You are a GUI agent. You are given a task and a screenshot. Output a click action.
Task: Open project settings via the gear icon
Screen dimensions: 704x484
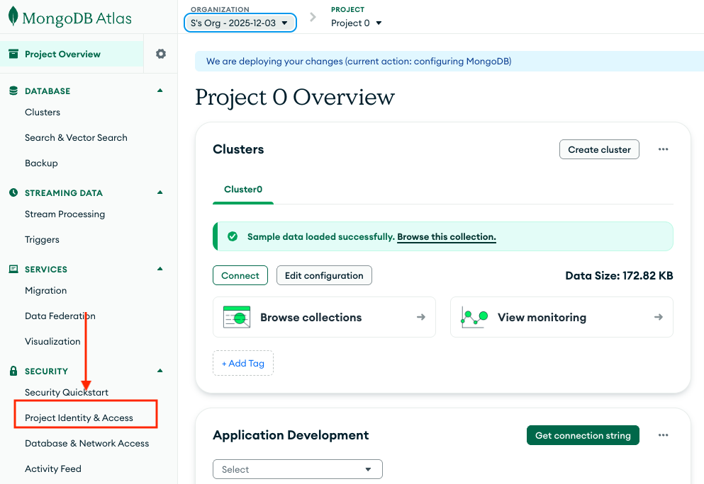click(x=160, y=53)
